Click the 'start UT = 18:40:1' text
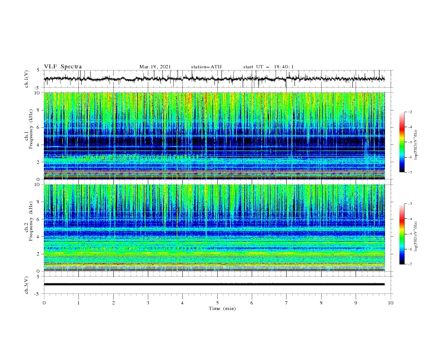The width and height of the screenshot is (440, 340). [x=268, y=67]
